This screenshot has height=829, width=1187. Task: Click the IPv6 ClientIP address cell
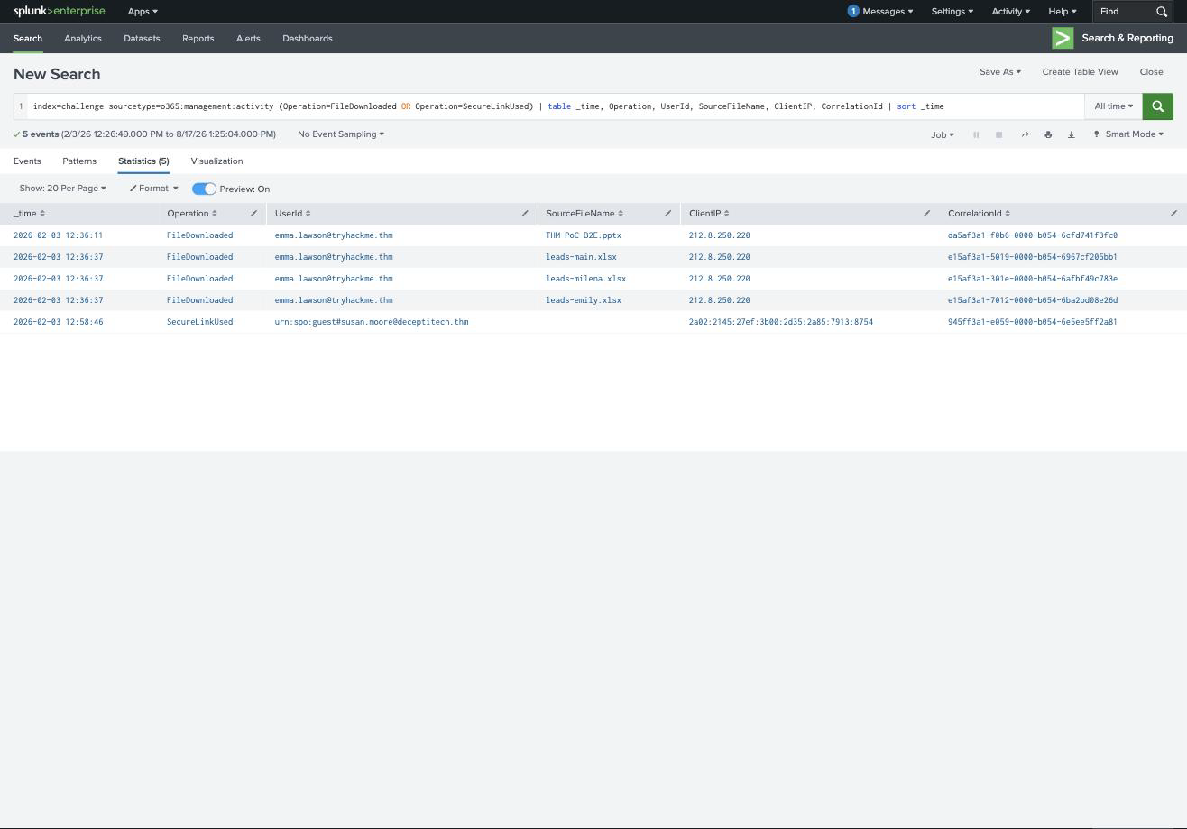pyautogui.click(x=781, y=322)
